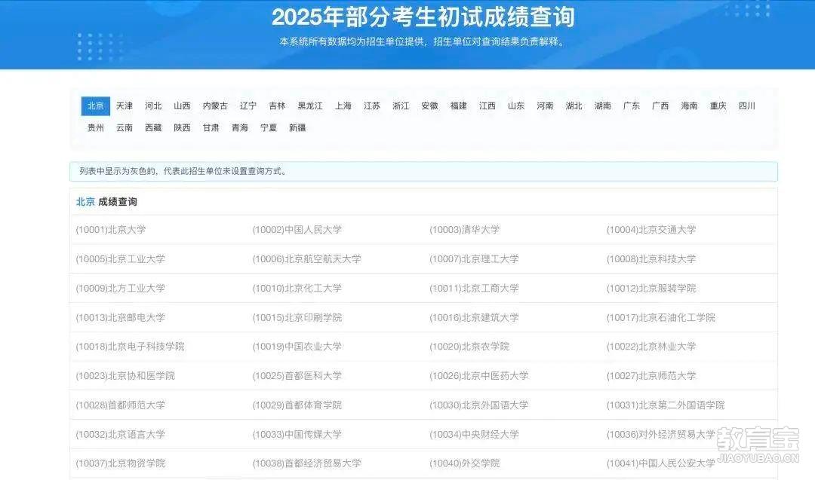Image resolution: width=815 pixels, height=480 pixels.
Task: Choose the 内蒙古 tab
Action: (215, 105)
